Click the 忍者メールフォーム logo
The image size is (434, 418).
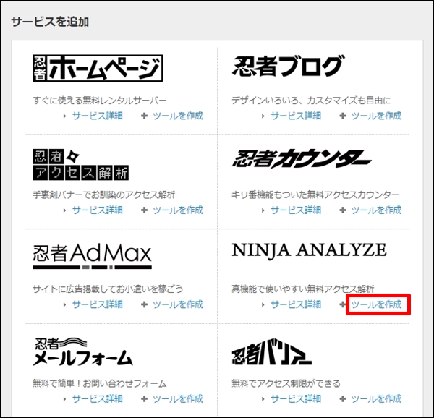(82, 351)
